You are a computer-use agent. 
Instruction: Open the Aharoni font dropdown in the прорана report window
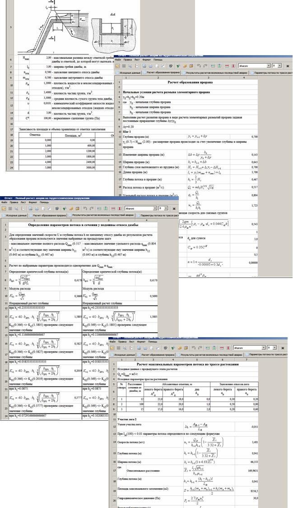(268, 66)
